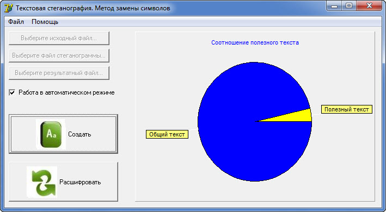Click the green Aa icon on Создать

[x=51, y=134]
